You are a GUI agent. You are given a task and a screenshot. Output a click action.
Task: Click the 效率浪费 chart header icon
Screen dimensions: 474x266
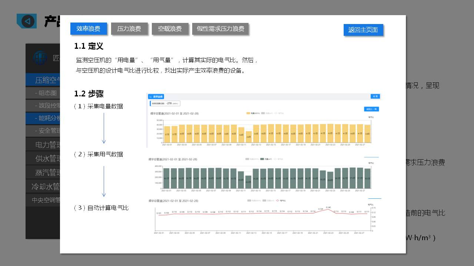coord(150,96)
